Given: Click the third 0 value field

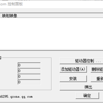Looking at the screenshot, I should [x=29, y=76].
